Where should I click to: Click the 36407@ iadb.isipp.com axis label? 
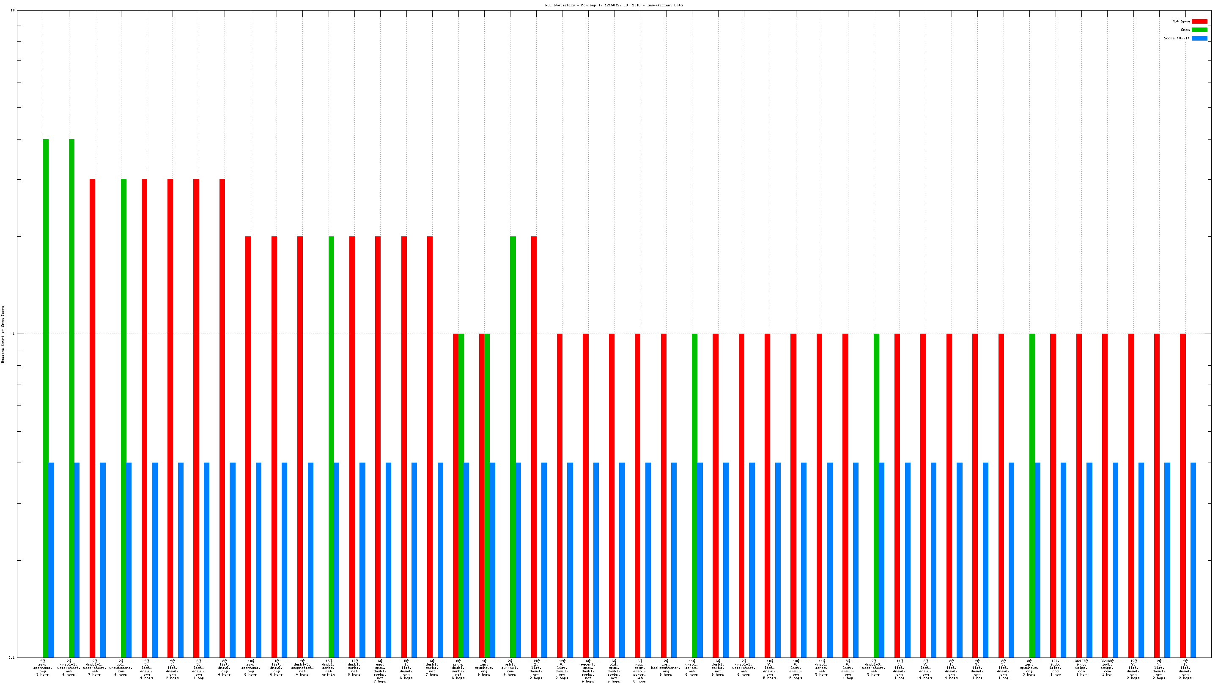click(x=1081, y=668)
